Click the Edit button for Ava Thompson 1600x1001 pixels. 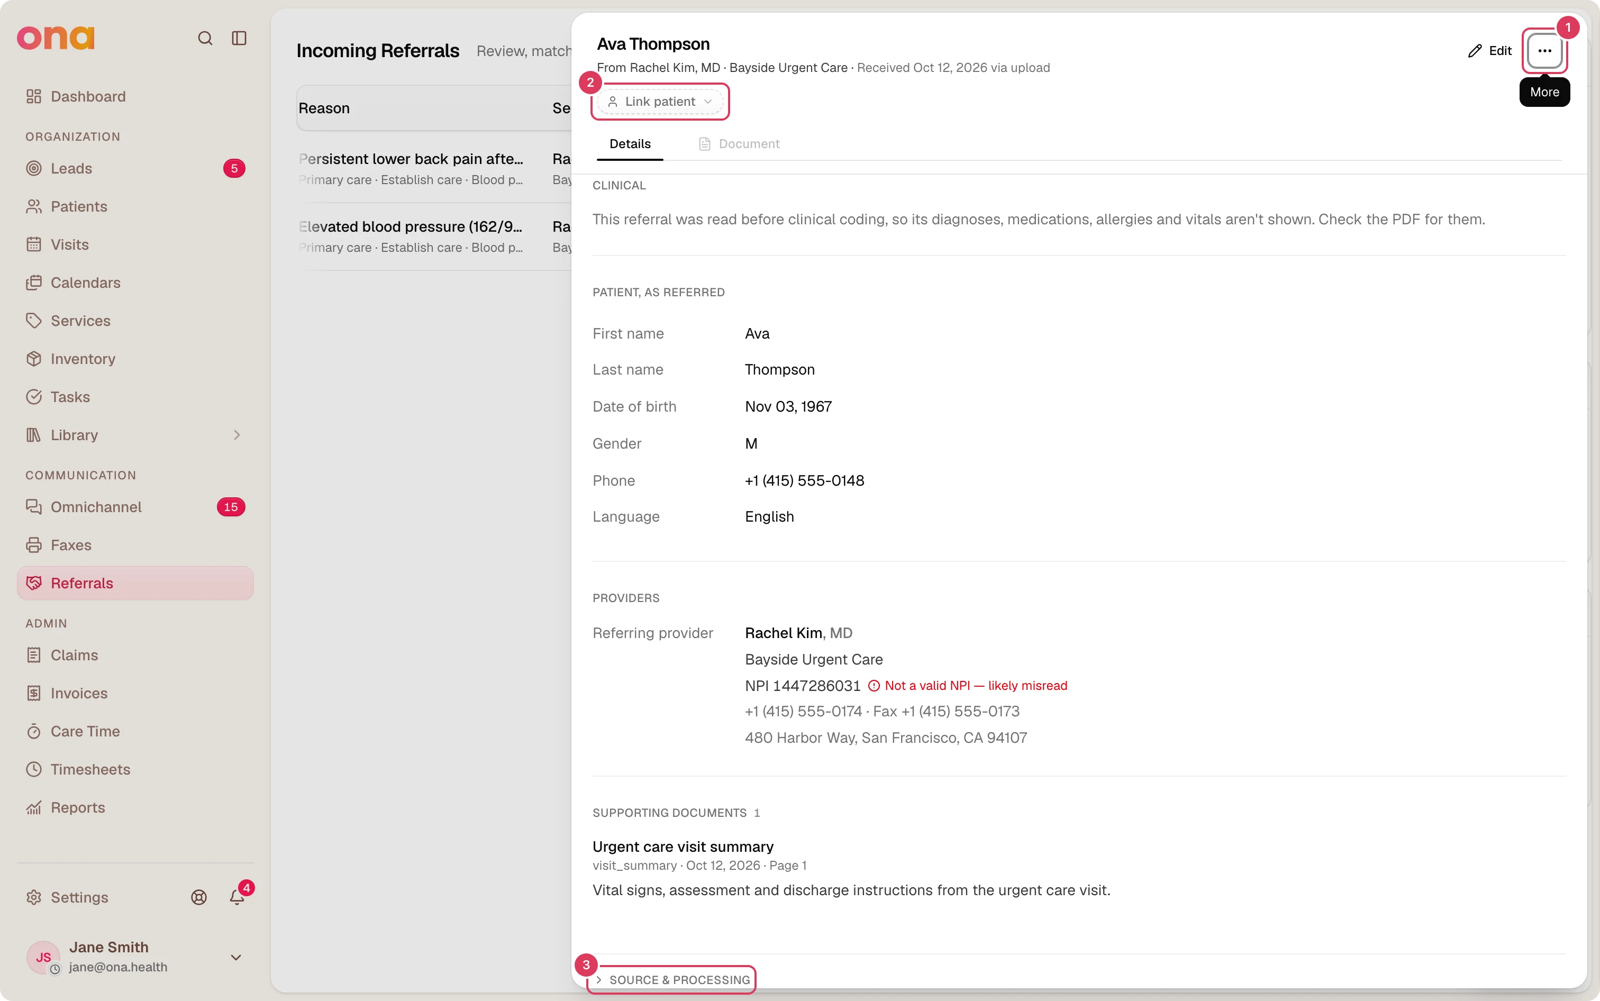[1489, 51]
